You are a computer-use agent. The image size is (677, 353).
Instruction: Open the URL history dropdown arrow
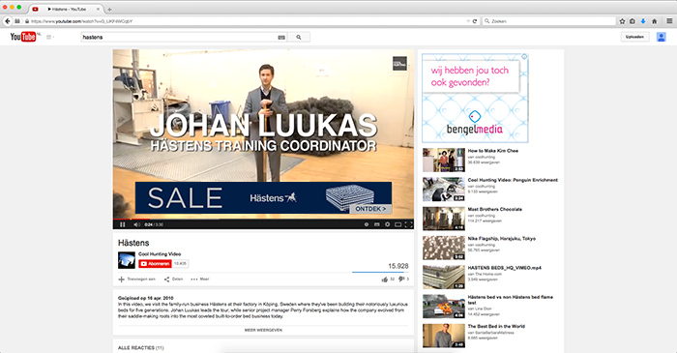pos(468,21)
